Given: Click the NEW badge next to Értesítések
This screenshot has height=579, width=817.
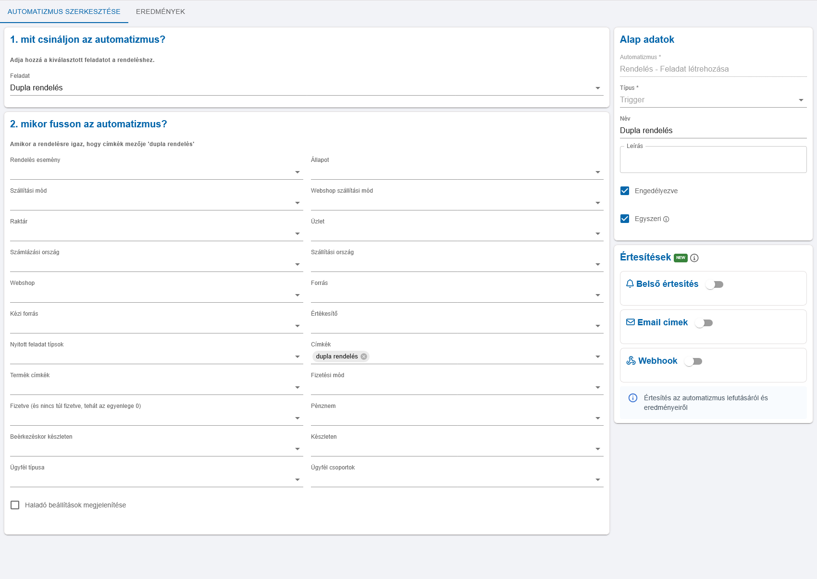Looking at the screenshot, I should click(x=681, y=258).
